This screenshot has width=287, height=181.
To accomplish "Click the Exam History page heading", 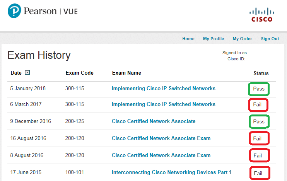I will [x=39, y=55].
